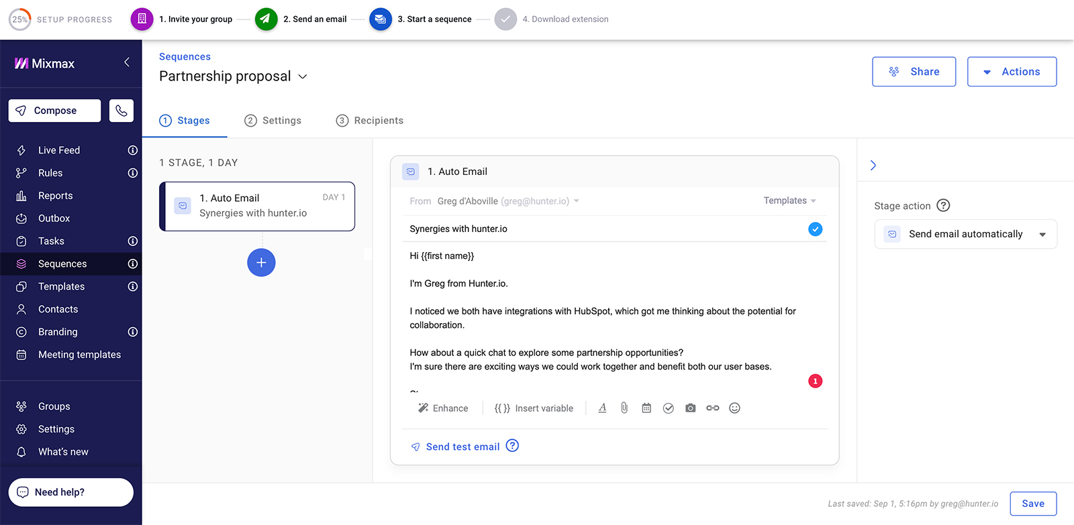This screenshot has width=1074, height=525.
Task: Open the From sender dropdown
Action: click(x=495, y=201)
